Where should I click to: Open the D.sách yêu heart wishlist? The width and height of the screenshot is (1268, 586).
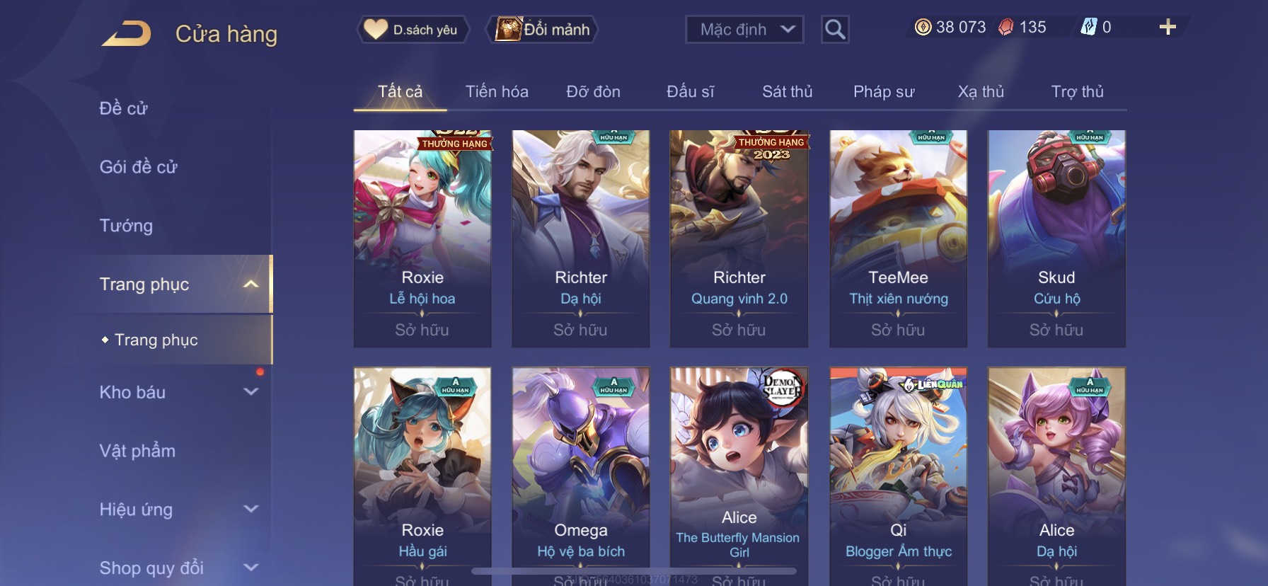point(412,30)
